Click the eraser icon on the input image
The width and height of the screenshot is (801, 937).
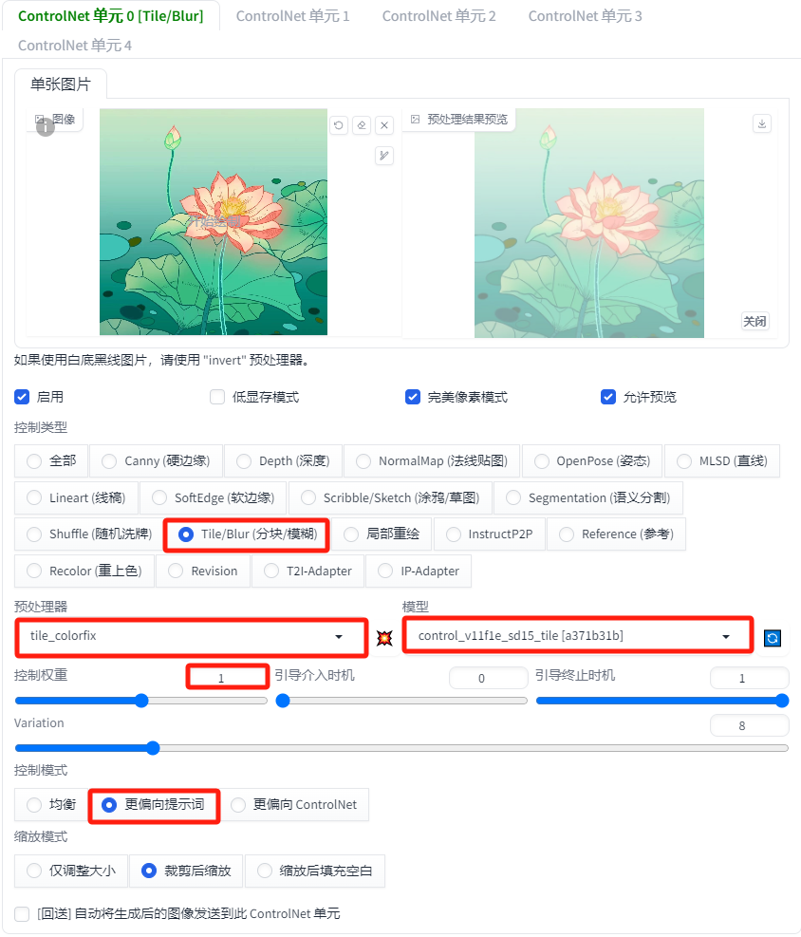(362, 125)
